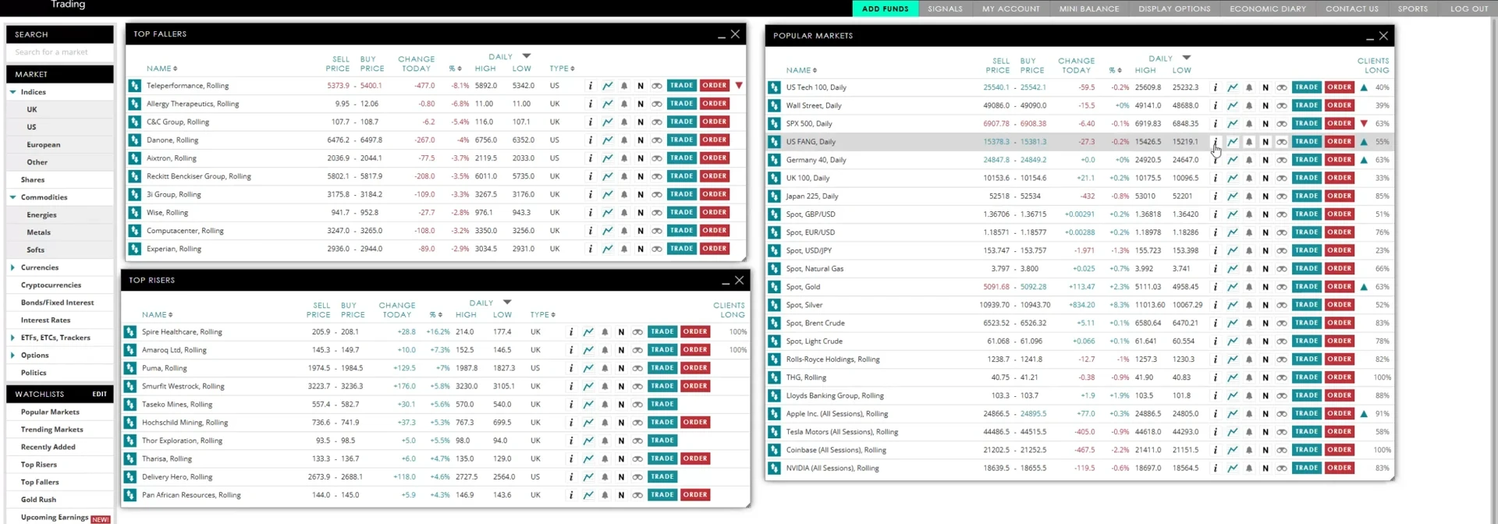Toggle watchlist glasses for US Tech 100, Daily
Viewport: 1498px width, 524px height.
pyautogui.click(x=1282, y=87)
